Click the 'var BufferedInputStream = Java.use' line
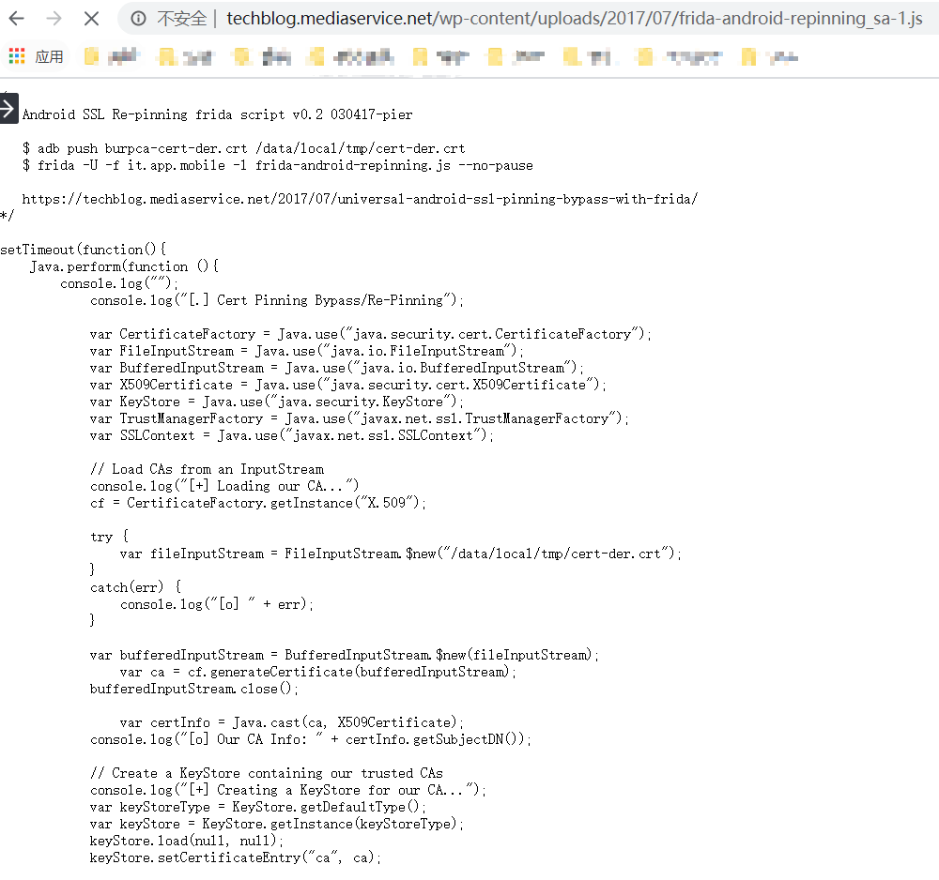This screenshot has width=939, height=880. pos(337,368)
